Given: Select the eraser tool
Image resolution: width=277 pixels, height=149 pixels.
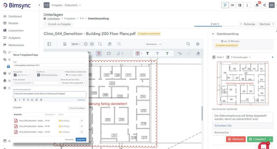Looking at the screenshot, I should 198,53.
